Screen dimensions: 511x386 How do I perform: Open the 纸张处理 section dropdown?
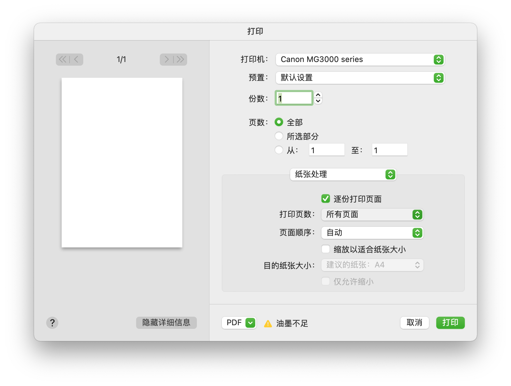[343, 174]
